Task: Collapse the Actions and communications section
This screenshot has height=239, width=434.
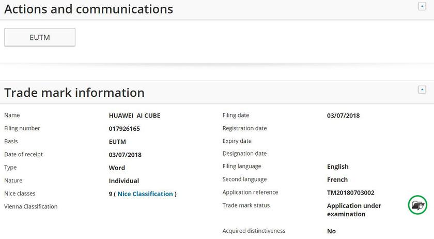Action: [422, 6]
